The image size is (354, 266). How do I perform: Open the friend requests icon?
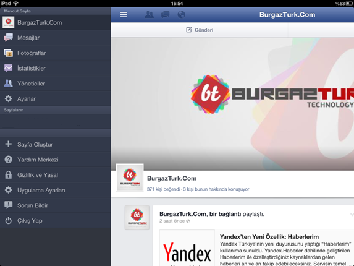tap(149, 14)
